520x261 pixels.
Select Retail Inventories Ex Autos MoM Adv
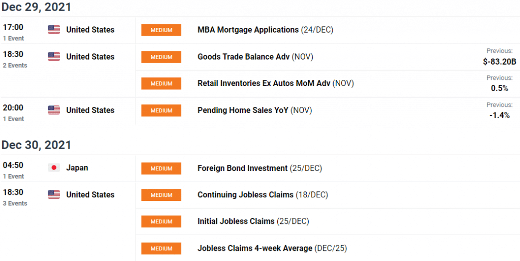coord(264,83)
